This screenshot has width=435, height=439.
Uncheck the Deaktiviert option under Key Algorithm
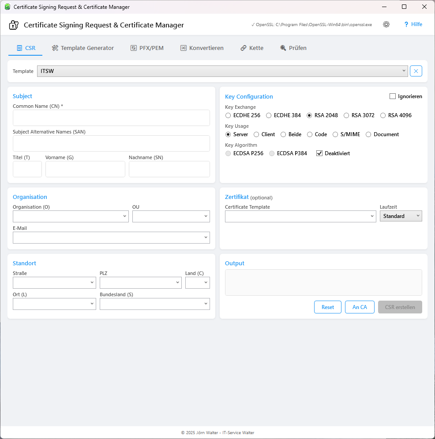pos(319,153)
